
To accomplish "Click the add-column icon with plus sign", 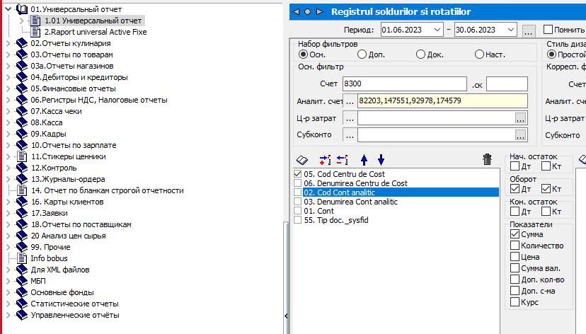I will click(x=325, y=160).
